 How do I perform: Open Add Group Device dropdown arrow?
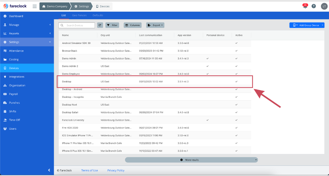tap(322, 25)
